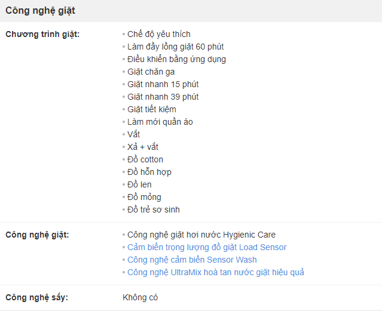This screenshot has height=311, width=382.
Task: Open the UltraMix detergent-dissolving link
Action: point(216,272)
